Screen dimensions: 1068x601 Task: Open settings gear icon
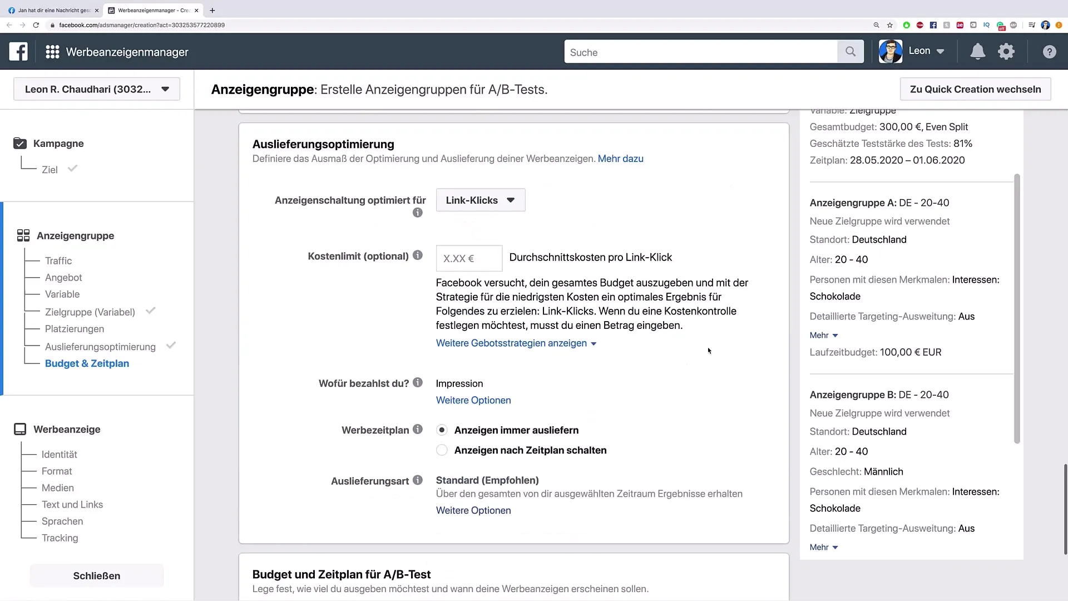(x=1006, y=52)
